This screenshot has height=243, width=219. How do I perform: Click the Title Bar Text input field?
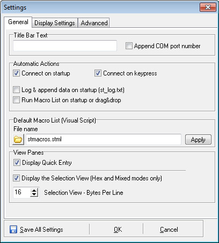[x=65, y=45]
